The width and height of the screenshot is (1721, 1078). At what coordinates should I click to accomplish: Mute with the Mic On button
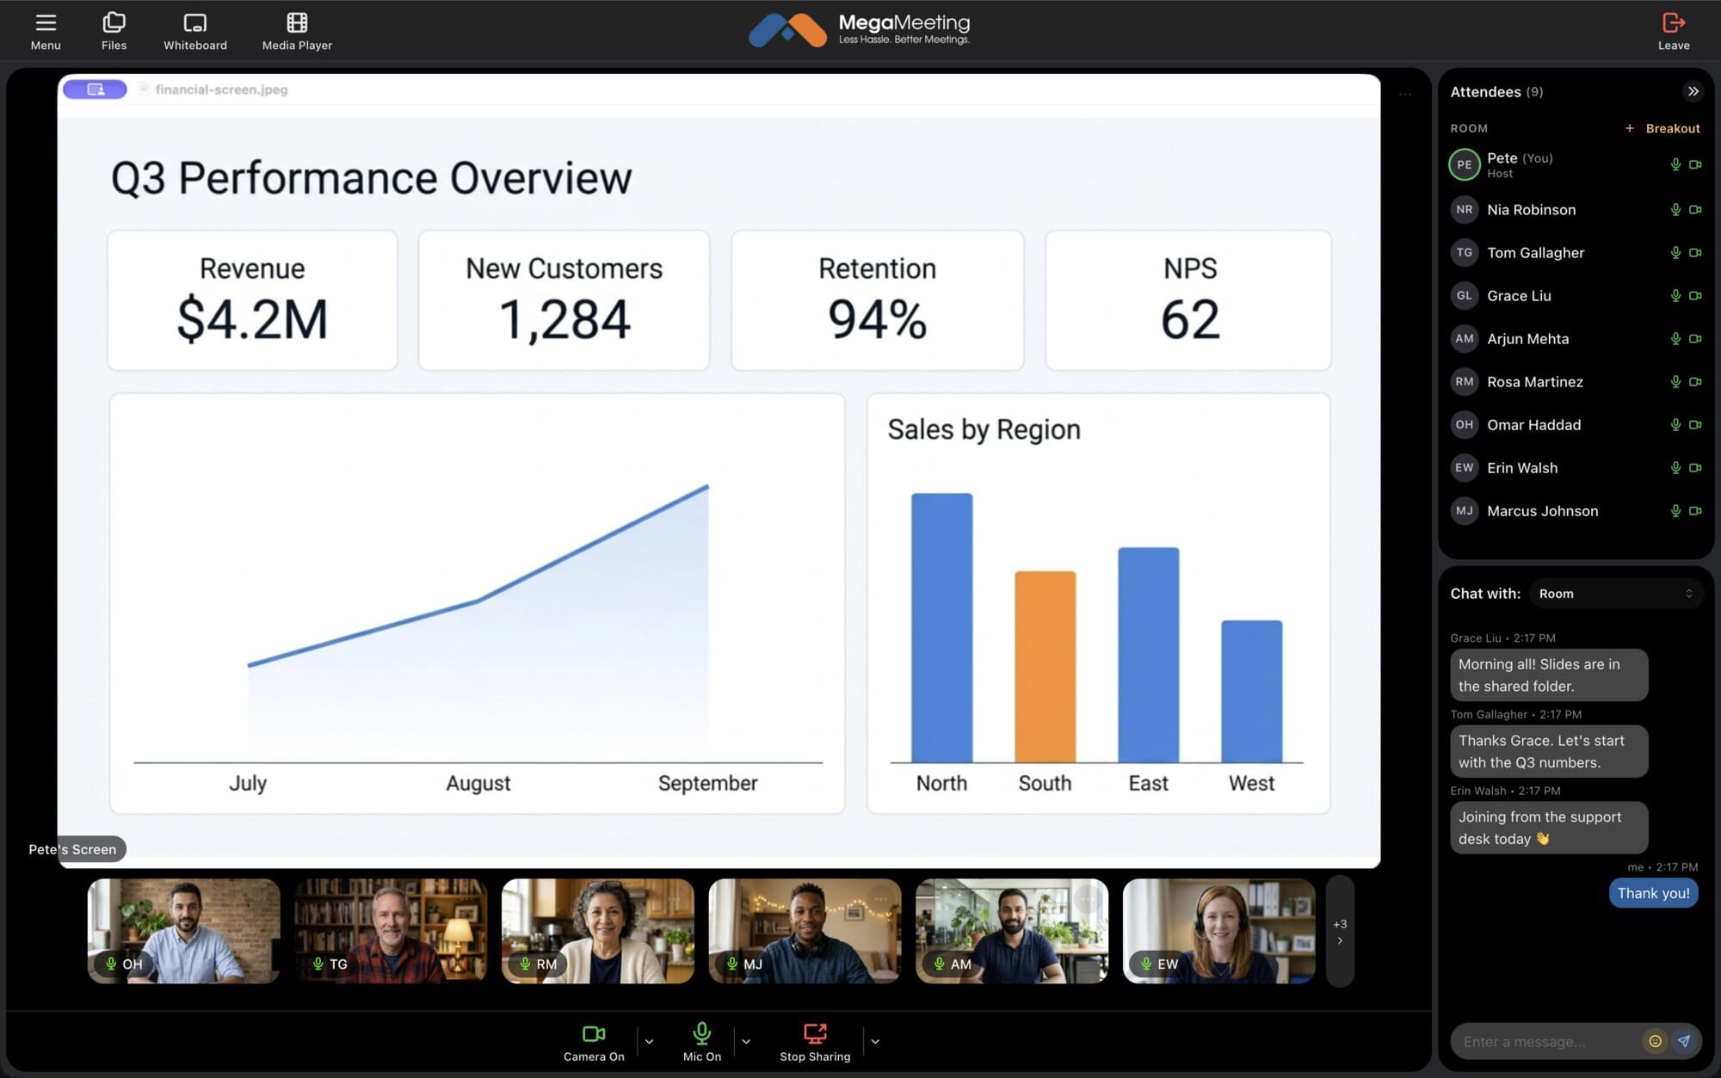coord(702,1041)
